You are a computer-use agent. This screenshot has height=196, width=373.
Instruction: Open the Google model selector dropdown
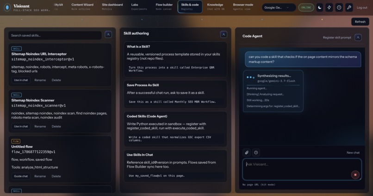click(279, 7)
